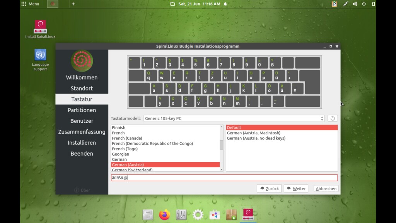Click the keyboard test input field

224,178
